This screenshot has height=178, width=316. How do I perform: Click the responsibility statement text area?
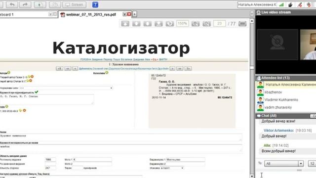pos(47,99)
